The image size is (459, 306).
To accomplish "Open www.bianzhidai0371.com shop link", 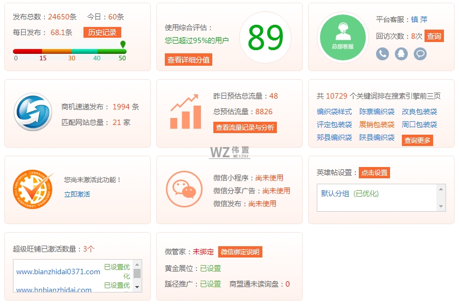I will point(58,272).
